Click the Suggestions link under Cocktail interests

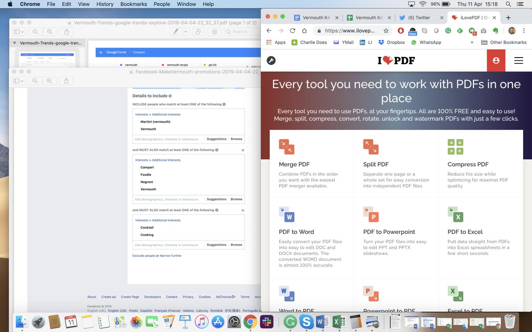tap(216, 244)
